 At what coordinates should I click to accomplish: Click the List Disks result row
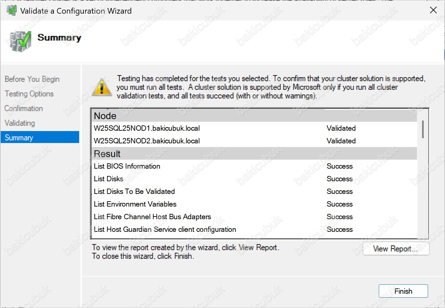click(108, 179)
